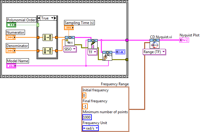200x132 pixels.
Task: Click the CD Nyquist.vi node icon
Action: 155,44
